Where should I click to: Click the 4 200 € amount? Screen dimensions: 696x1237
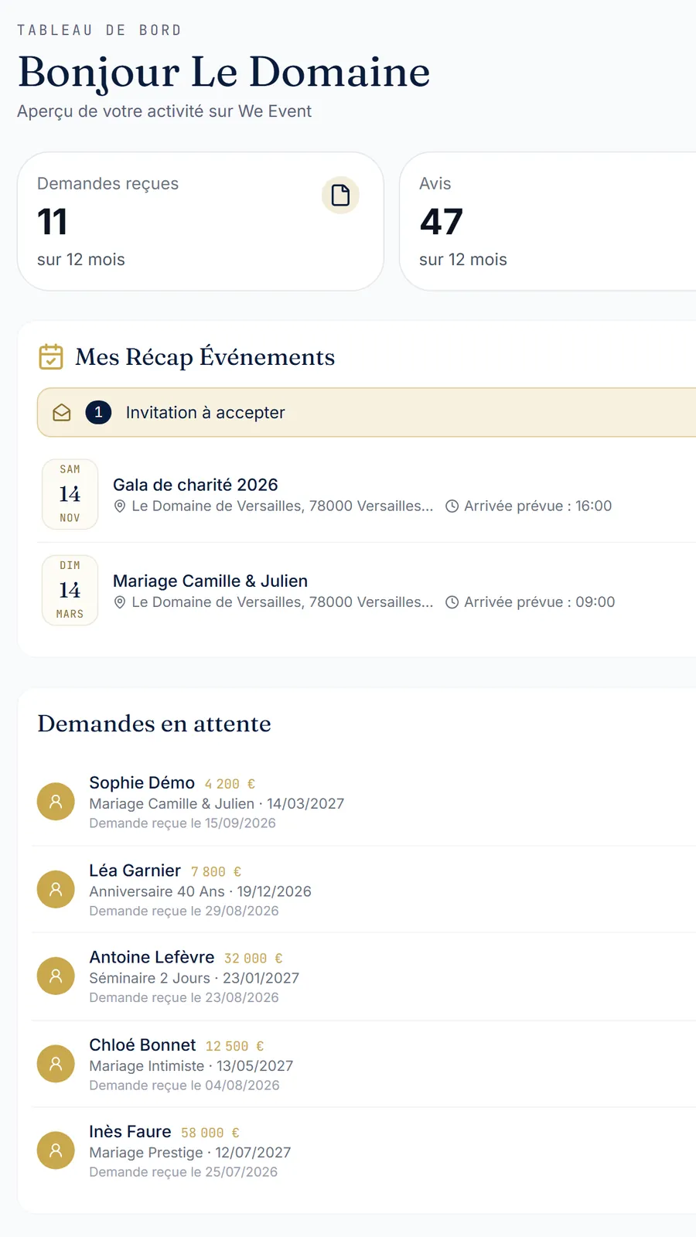point(230,784)
